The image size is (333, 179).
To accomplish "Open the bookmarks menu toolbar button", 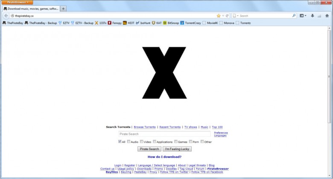I will [303, 16].
